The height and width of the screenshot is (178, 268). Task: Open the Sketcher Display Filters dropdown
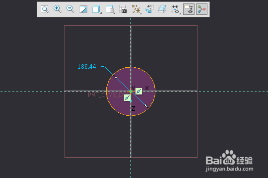point(176,9)
